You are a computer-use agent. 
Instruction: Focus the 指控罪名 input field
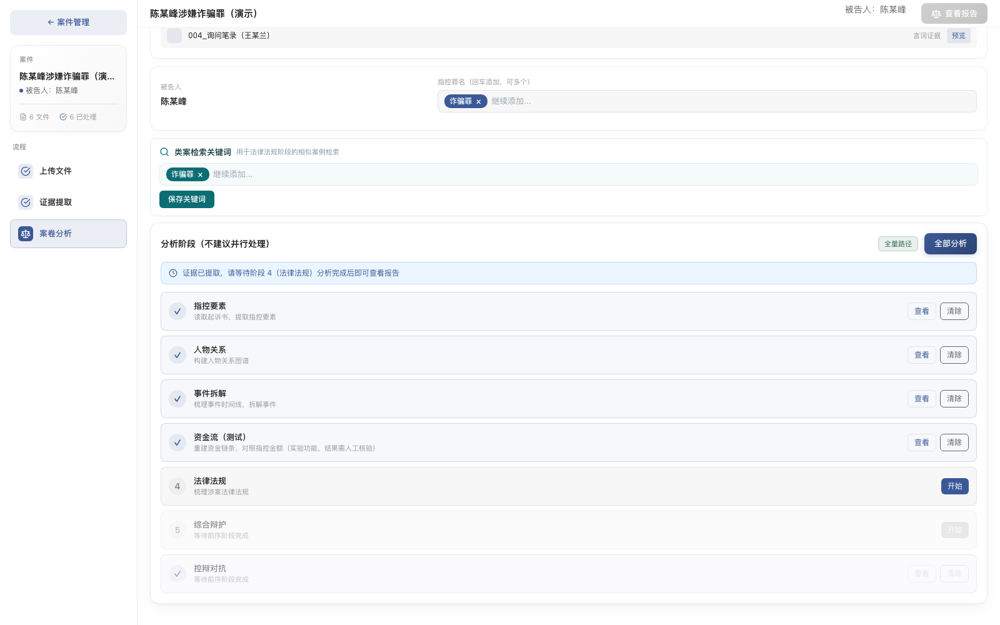[731, 101]
